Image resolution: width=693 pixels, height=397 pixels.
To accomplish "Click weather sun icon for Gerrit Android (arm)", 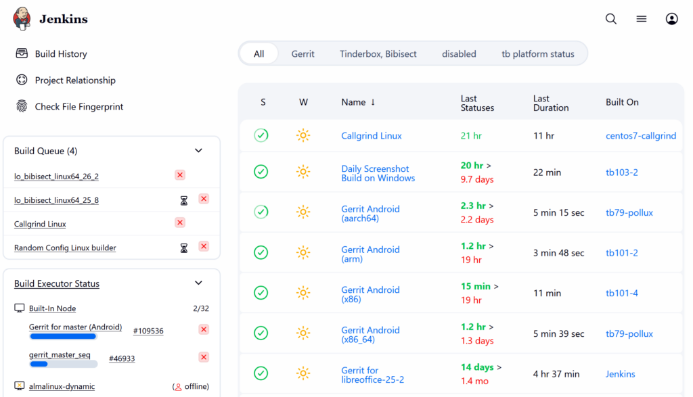I will point(303,253).
